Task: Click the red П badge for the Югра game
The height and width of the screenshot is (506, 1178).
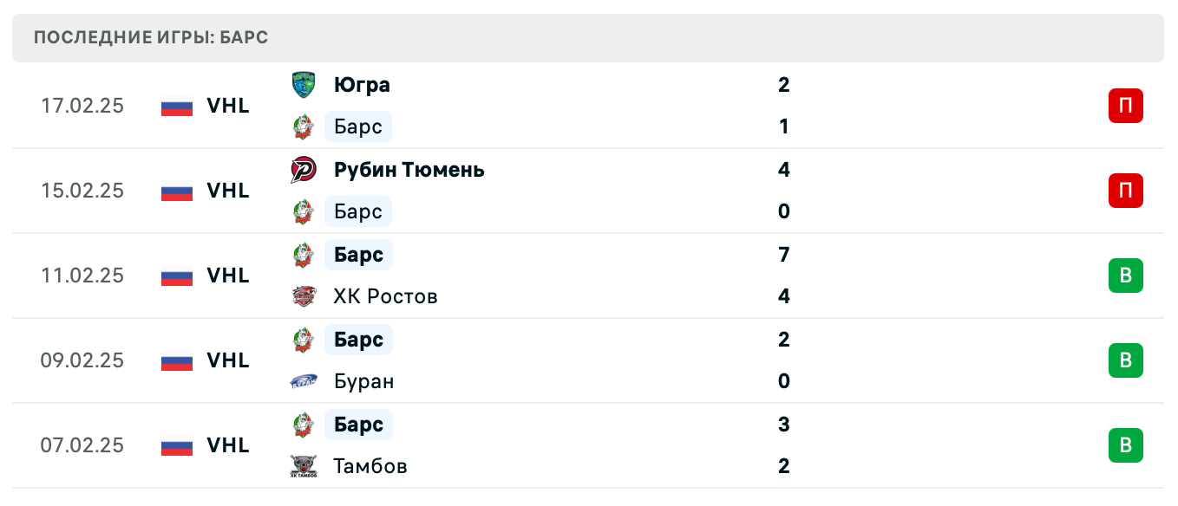Action: coord(1126,106)
